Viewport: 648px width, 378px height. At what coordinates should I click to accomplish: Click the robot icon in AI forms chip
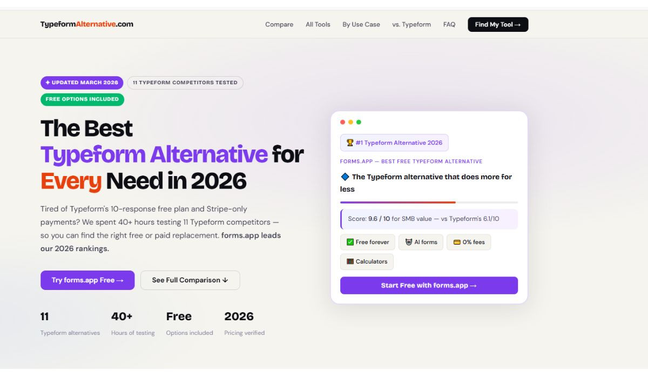click(x=409, y=242)
